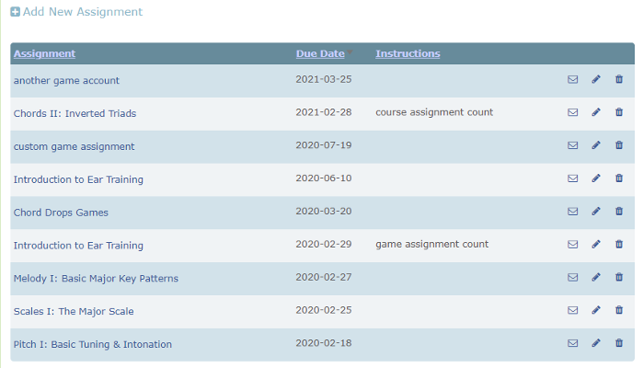Edit the Melody I: Basic Major Key Patterns assignment
Image resolution: width=643 pixels, height=368 pixels.
coord(595,278)
